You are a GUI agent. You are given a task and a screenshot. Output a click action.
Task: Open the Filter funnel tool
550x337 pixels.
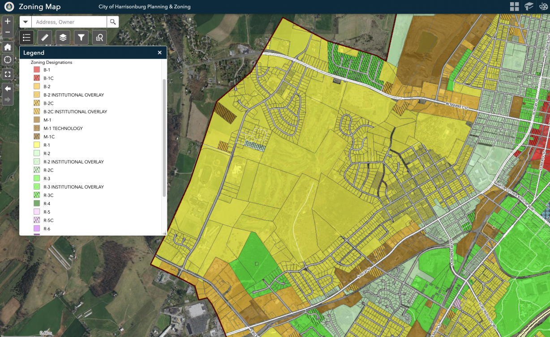[x=81, y=38]
